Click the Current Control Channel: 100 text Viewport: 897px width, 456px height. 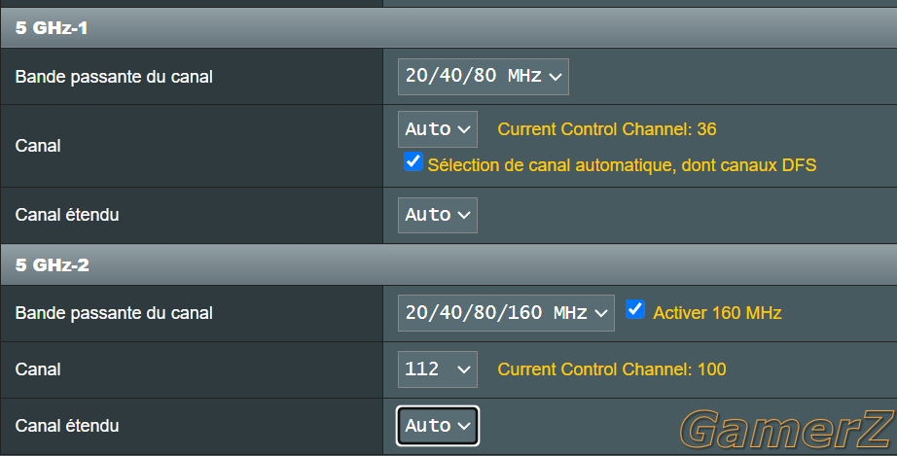(612, 369)
